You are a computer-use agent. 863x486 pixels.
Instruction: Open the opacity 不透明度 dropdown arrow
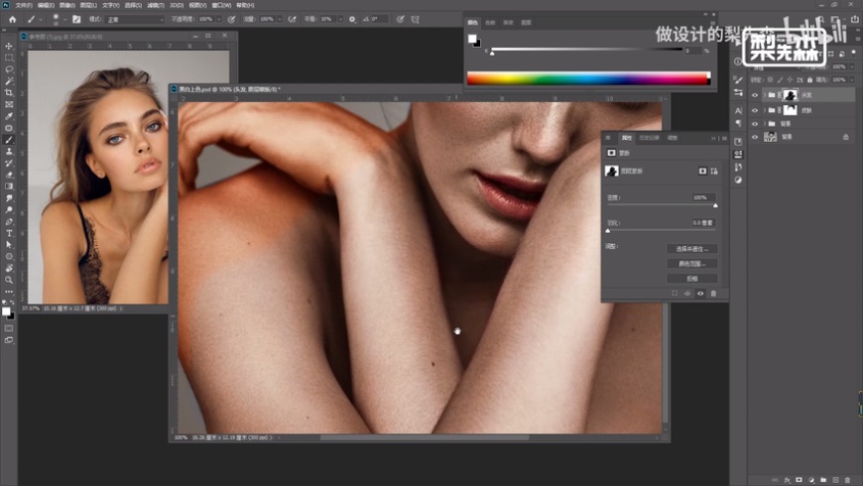[220, 19]
